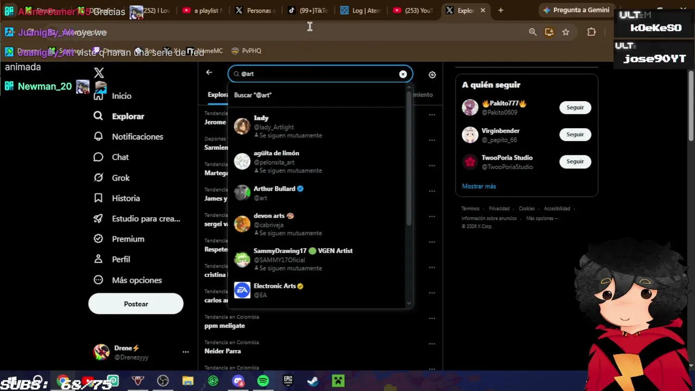Open Historia bookmark in sidebar
Image resolution: width=695 pixels, height=391 pixels.
117,198
